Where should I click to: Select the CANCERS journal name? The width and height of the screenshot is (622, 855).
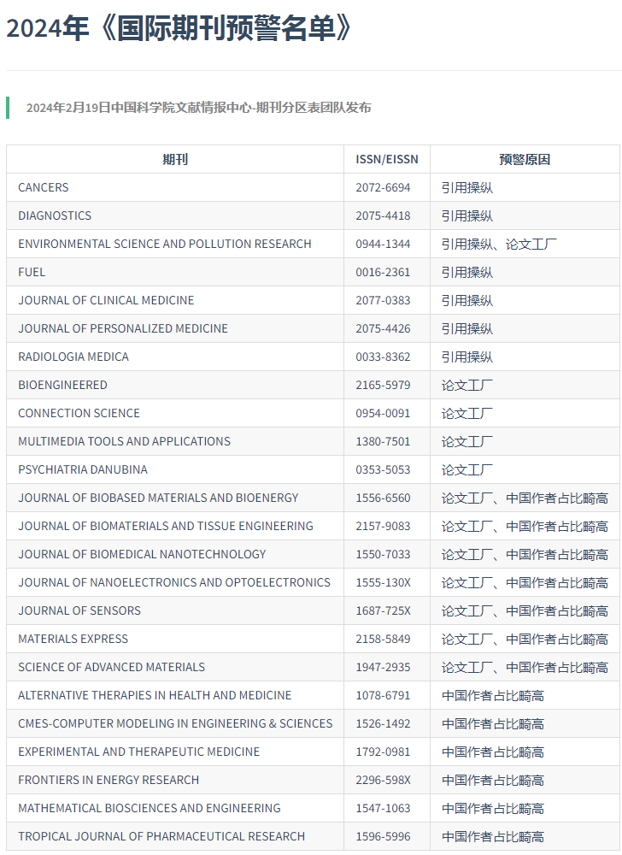[x=44, y=187]
